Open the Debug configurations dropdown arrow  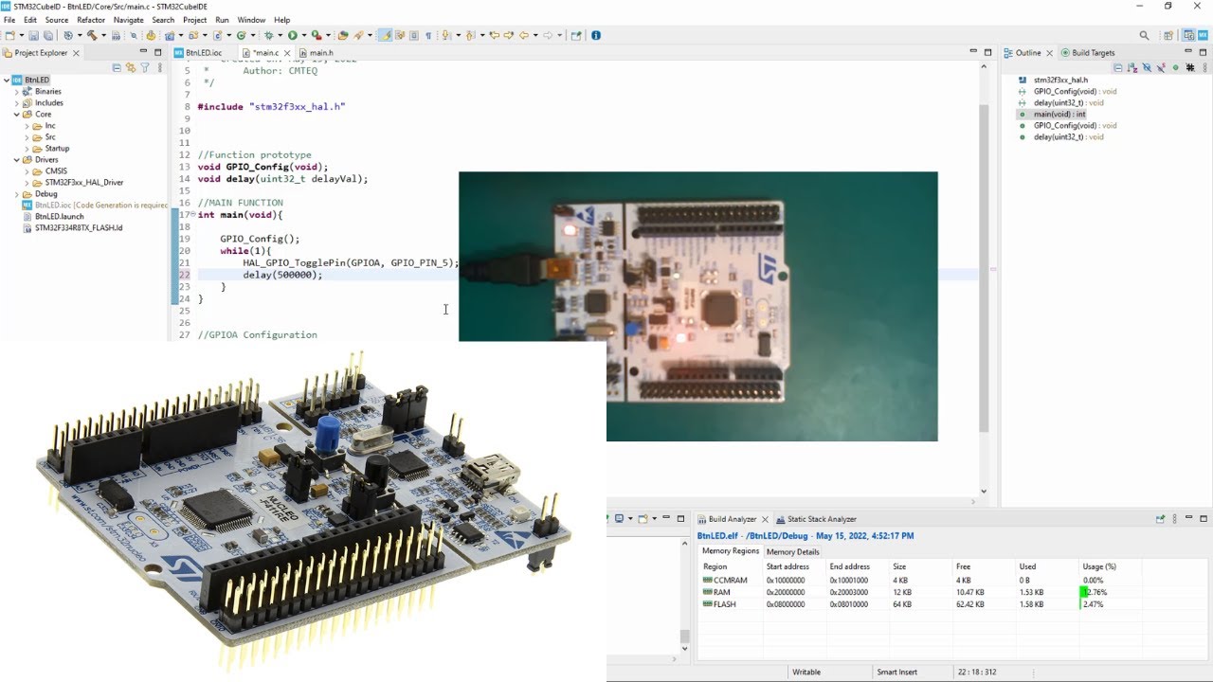pyautogui.click(x=281, y=36)
